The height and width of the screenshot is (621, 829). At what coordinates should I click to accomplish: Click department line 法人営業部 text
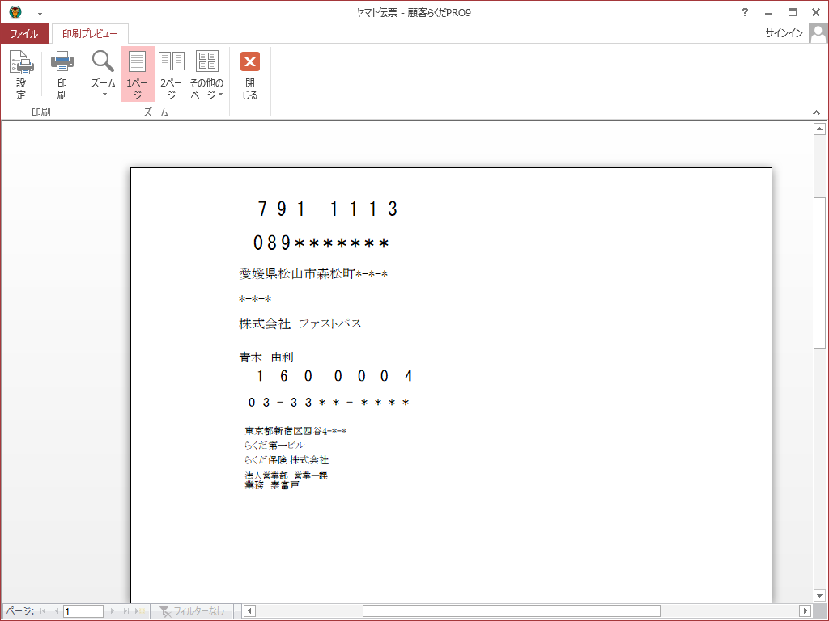[286, 475]
